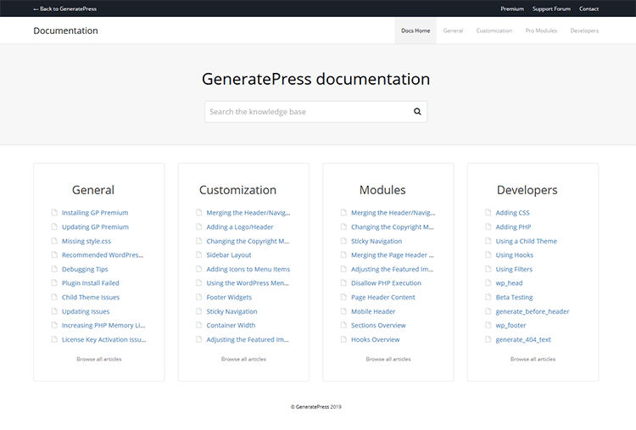The image size is (636, 430).
Task: Click document icon beside Sticky Navigation in Modules
Action: point(343,241)
